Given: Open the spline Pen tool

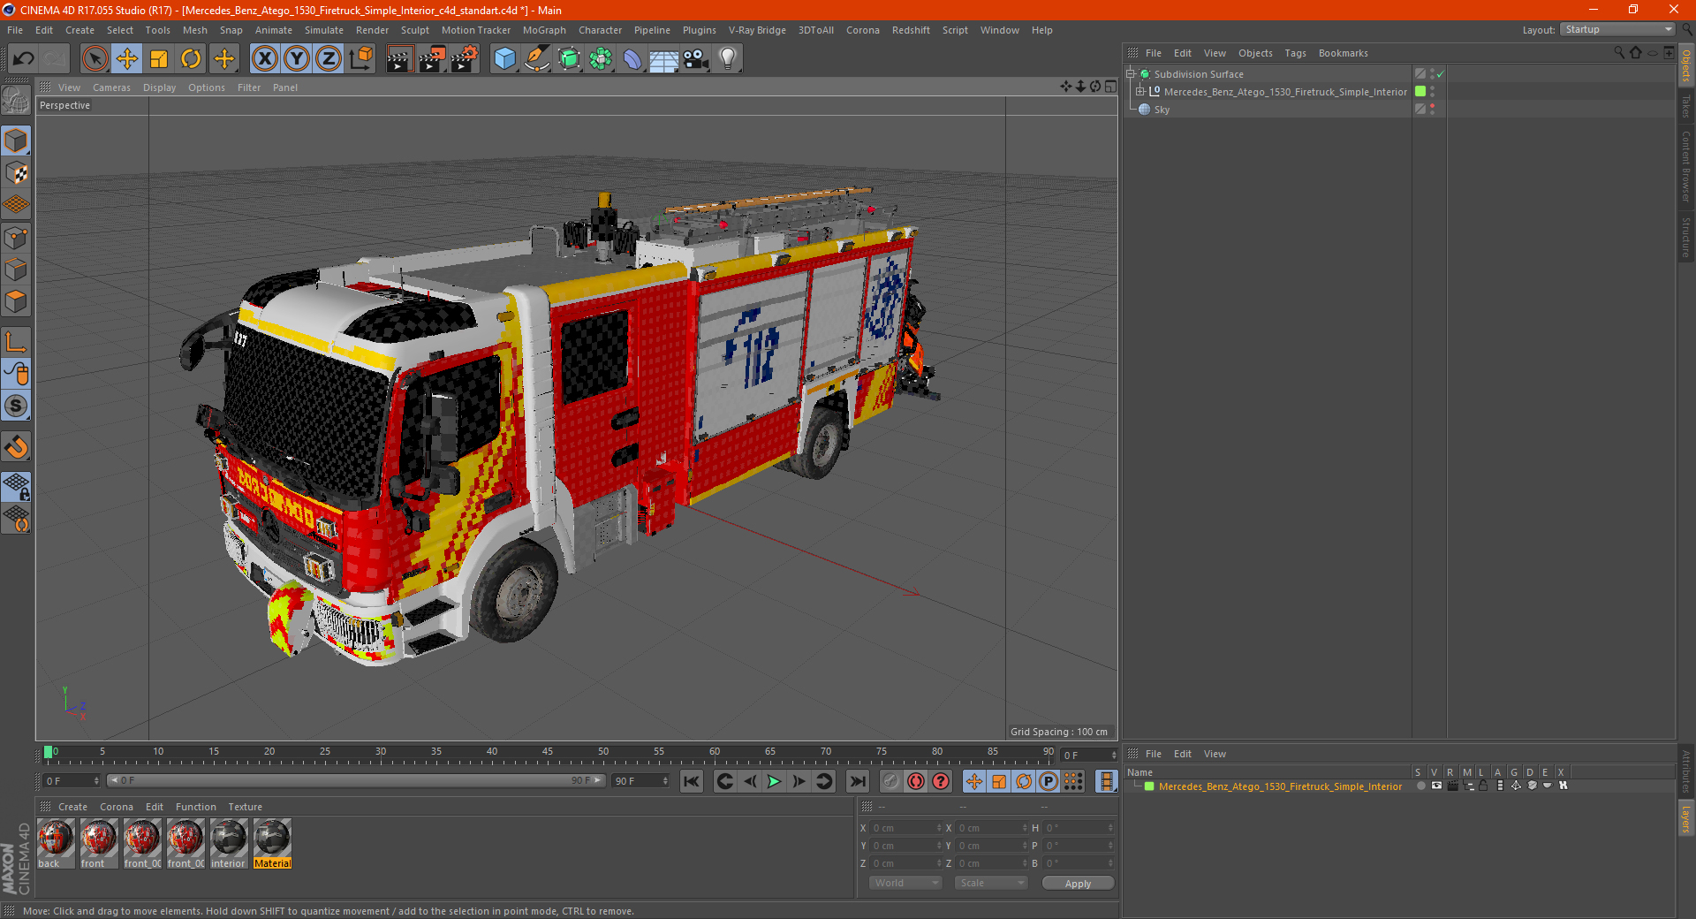Looking at the screenshot, I should pyautogui.click(x=537, y=59).
